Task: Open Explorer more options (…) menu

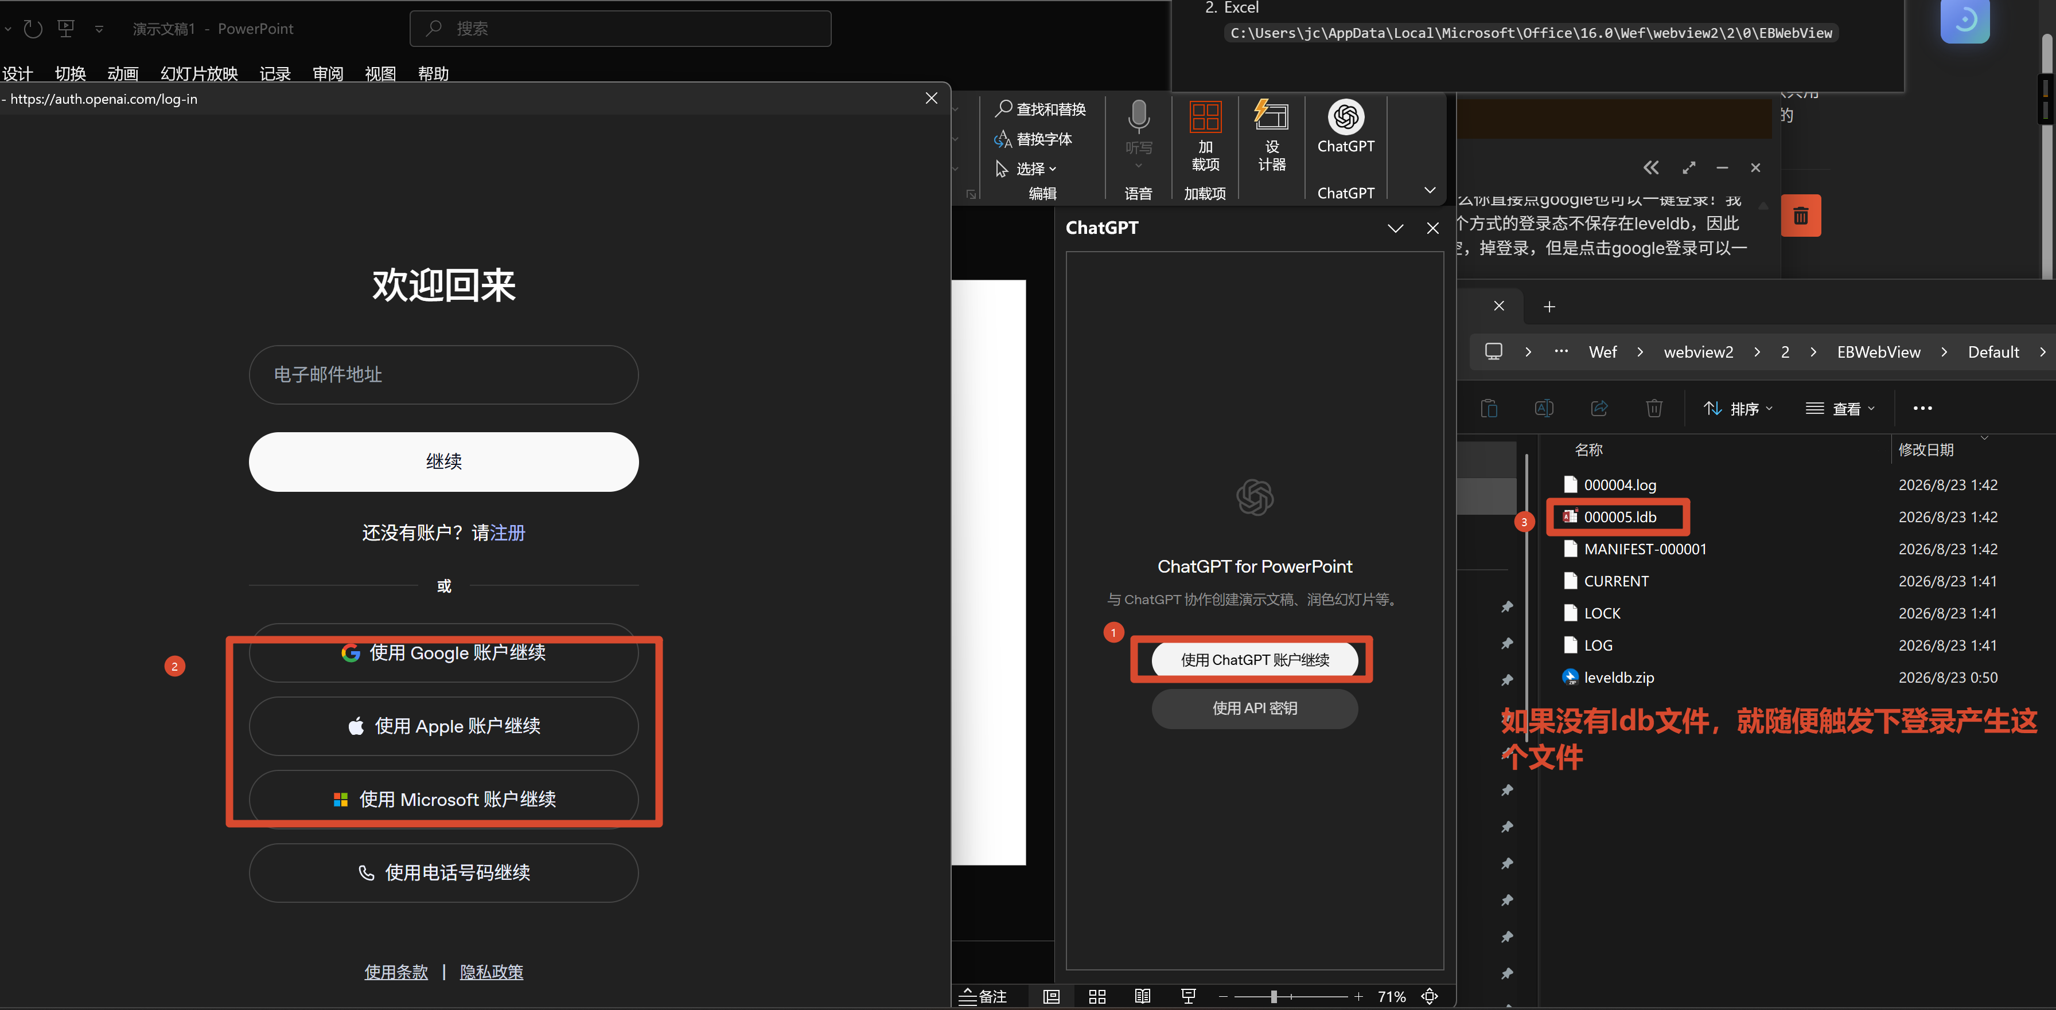Action: [1923, 409]
